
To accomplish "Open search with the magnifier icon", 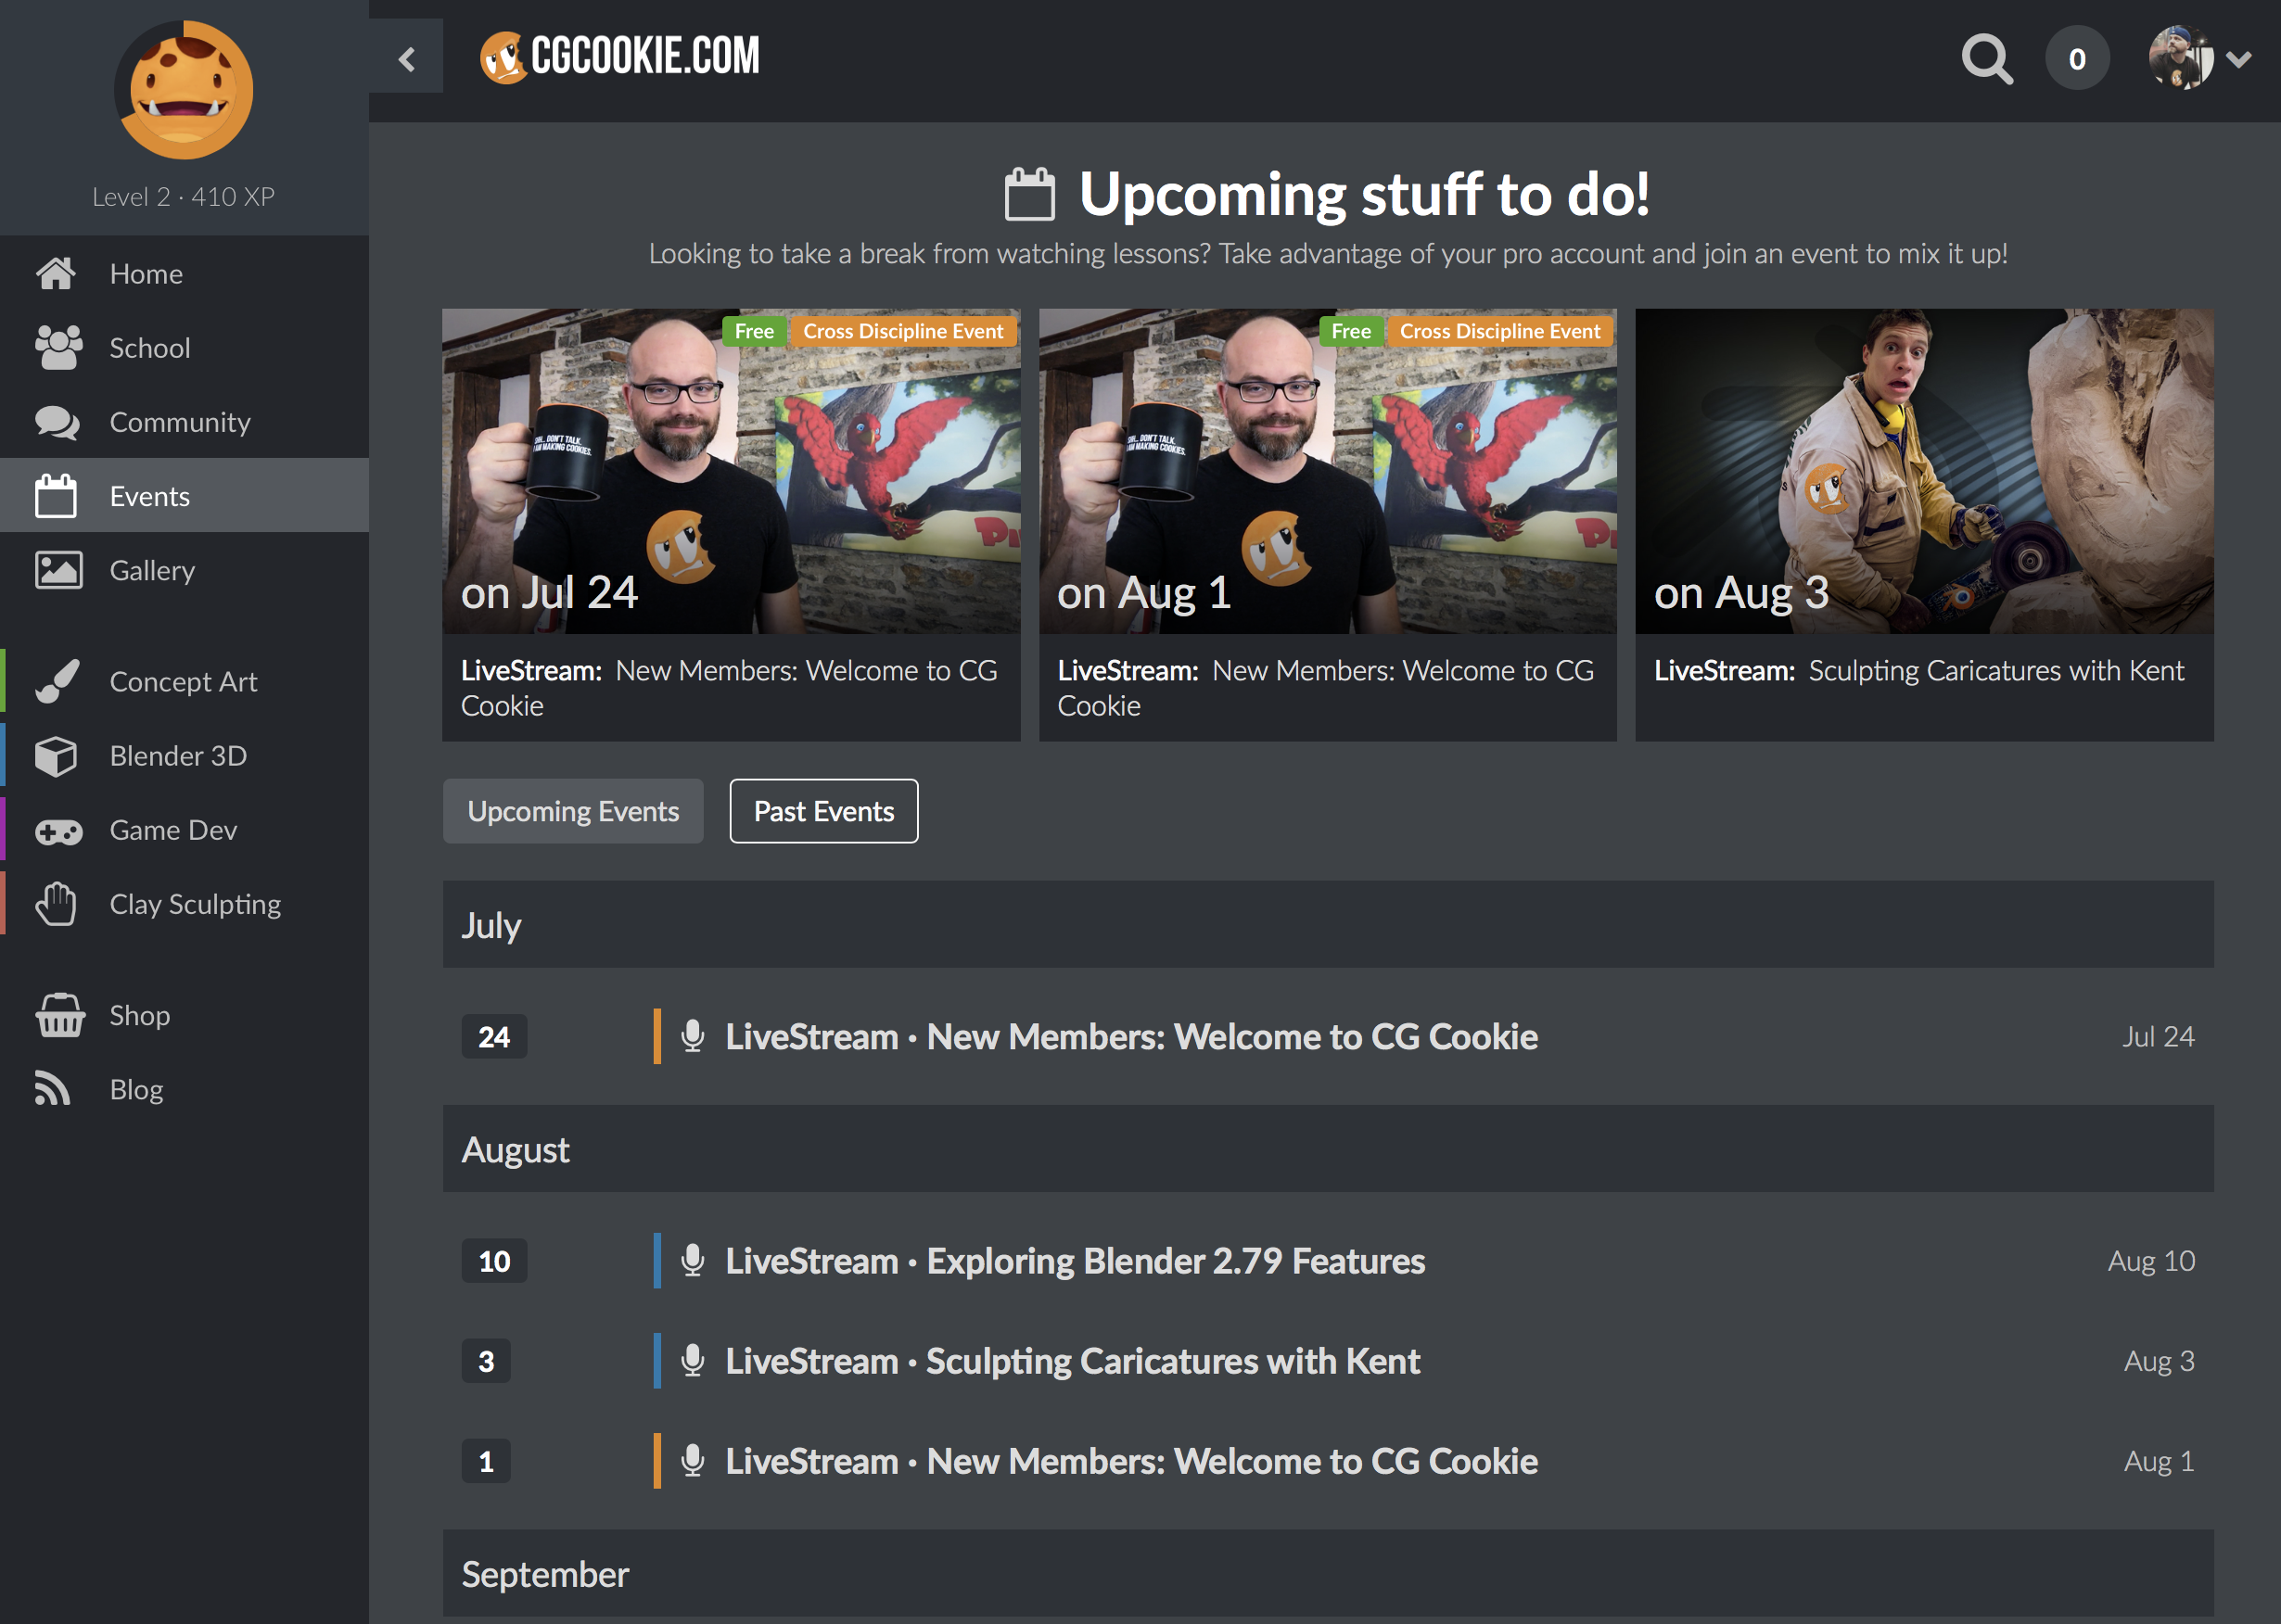I will point(1987,60).
